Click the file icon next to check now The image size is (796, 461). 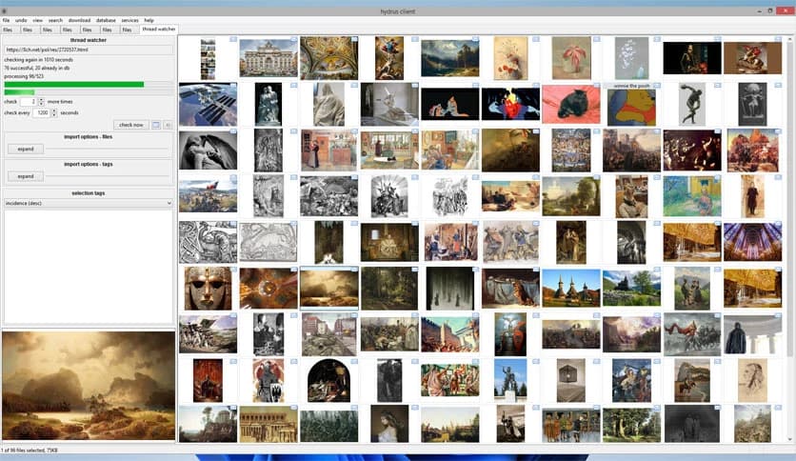156,125
